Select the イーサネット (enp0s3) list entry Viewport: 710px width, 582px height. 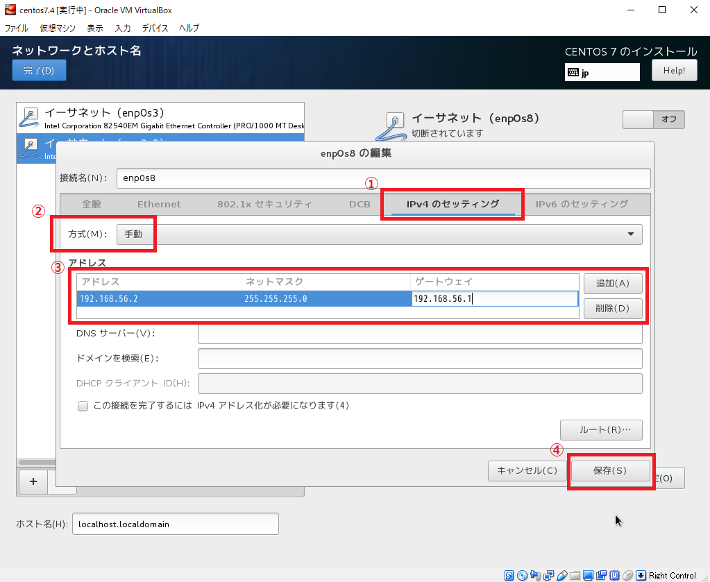click(x=160, y=118)
